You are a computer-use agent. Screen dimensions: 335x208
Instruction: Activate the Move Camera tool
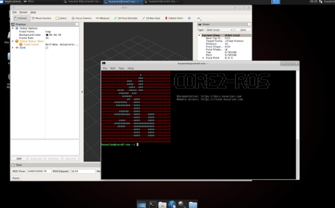tap(41, 18)
